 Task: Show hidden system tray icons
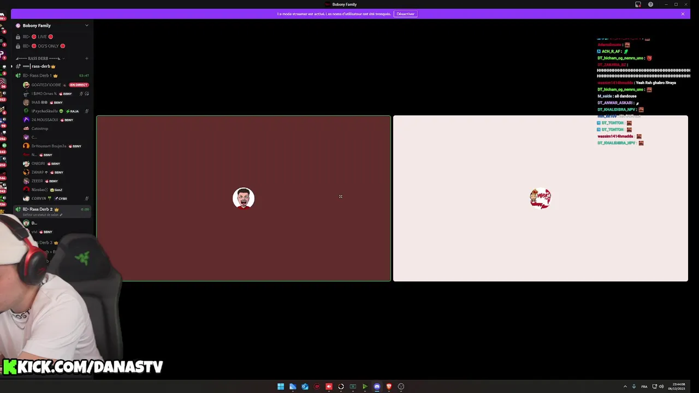[625, 386]
